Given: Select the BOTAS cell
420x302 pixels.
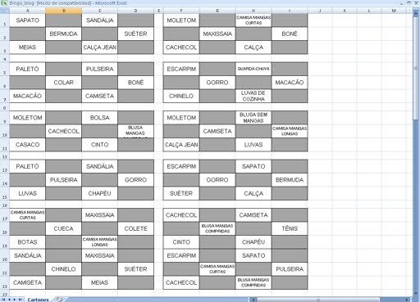Looking at the screenshot, I should 27,242.
